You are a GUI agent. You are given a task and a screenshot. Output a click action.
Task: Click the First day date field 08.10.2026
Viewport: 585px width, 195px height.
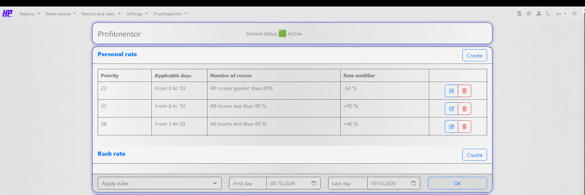[x=293, y=183]
